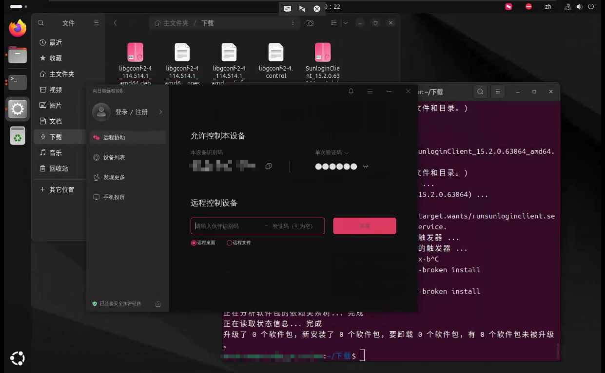Screen dimensions: 605x373
Task: Open Sunlogin hamburger menu
Action: (370, 91)
